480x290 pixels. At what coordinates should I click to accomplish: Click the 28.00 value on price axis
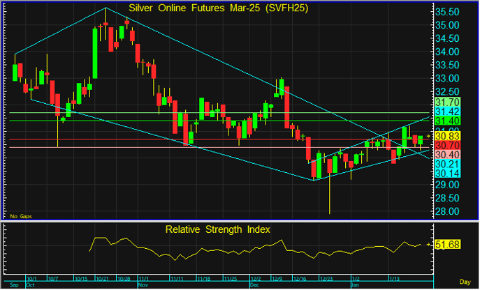pos(446,211)
